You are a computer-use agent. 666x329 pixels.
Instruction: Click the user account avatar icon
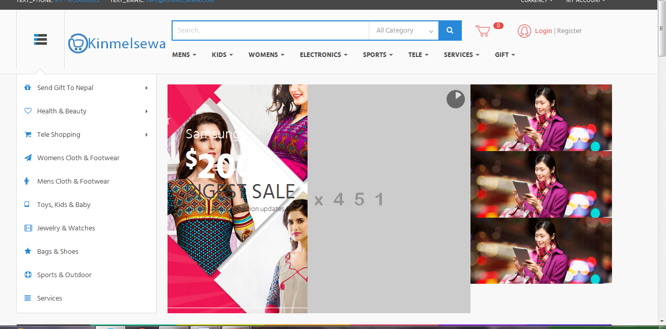524,31
